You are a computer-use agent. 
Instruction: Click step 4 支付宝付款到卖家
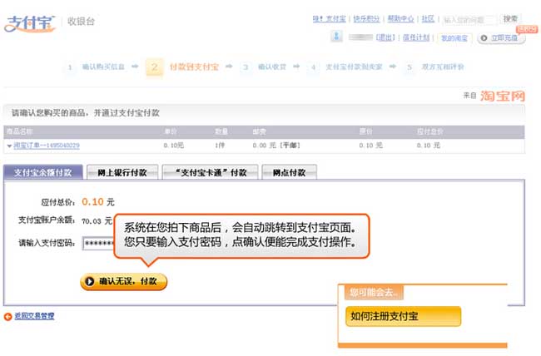click(346, 67)
